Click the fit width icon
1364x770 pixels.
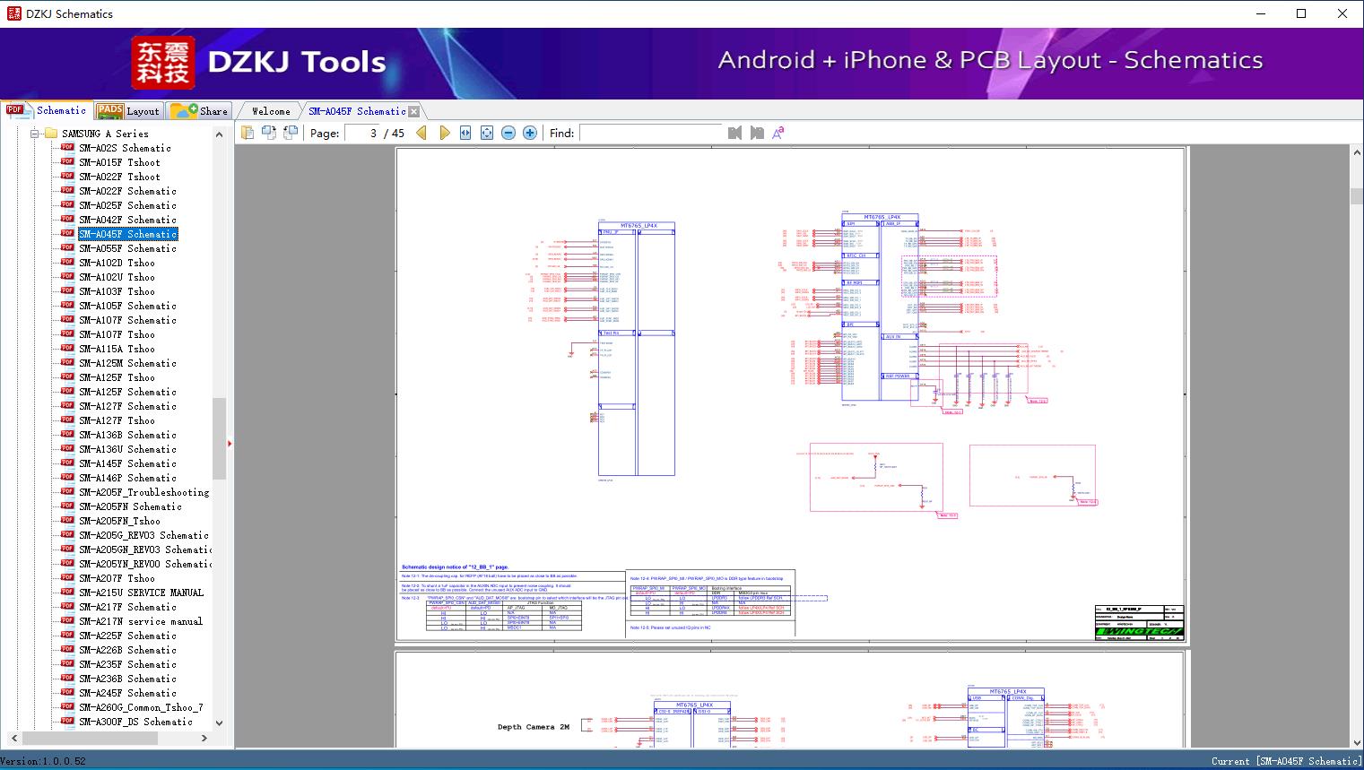click(x=465, y=133)
